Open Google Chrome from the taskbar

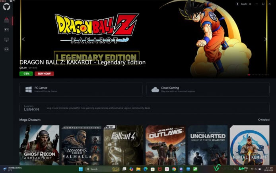(x=174, y=169)
